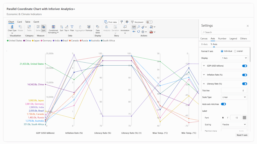Toggle the Inflation Rate (%) axis switch
Screen dimensions: 257x144
[x=244, y=75]
